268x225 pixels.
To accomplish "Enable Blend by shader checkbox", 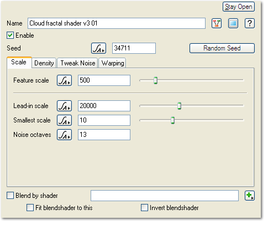I will coord(10,196).
